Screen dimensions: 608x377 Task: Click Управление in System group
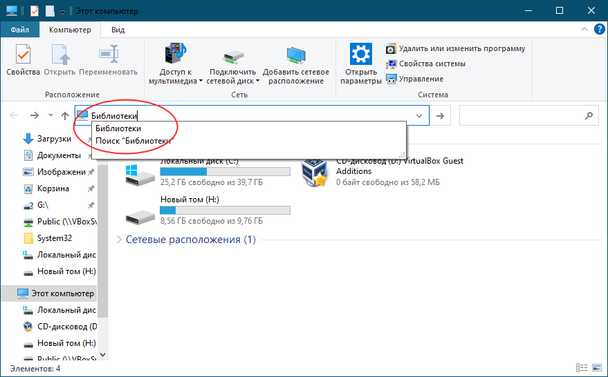coord(414,79)
